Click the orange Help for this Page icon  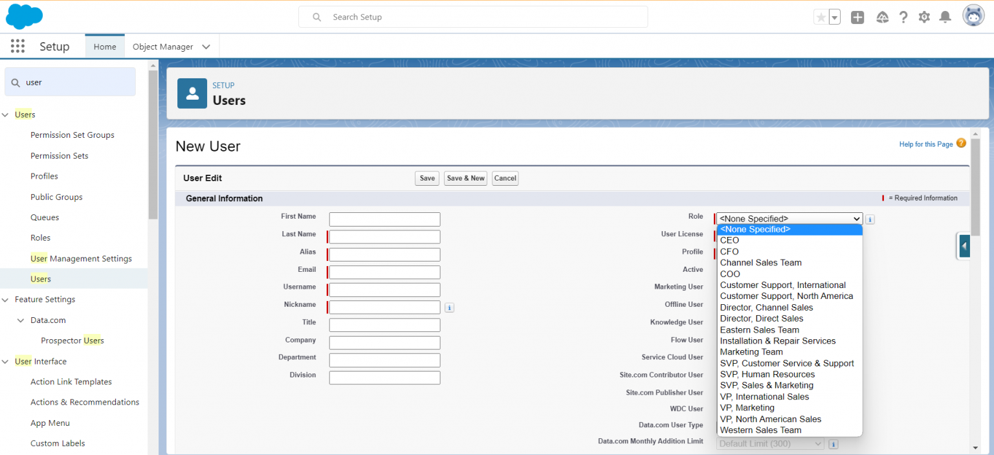tap(961, 143)
